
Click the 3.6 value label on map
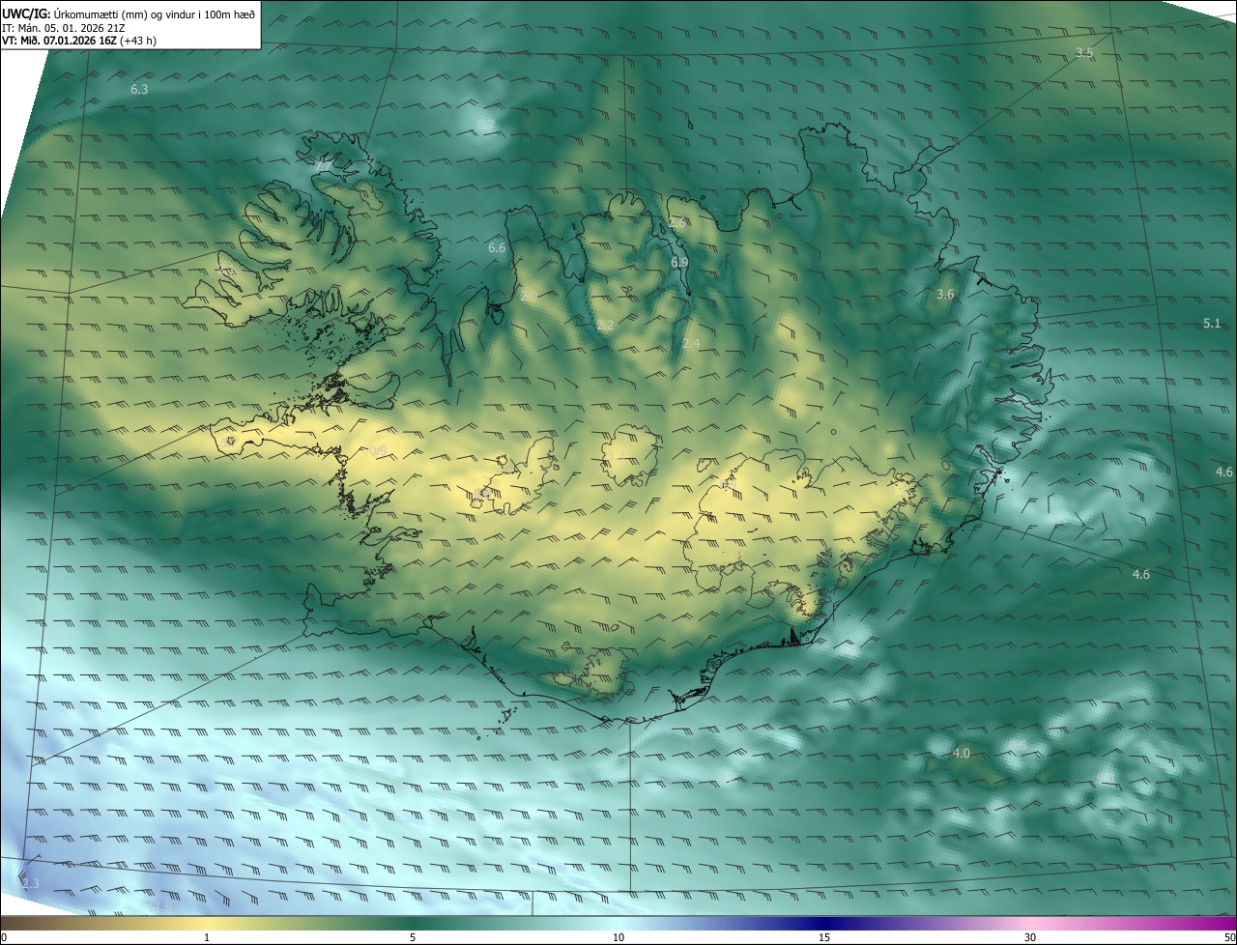(x=946, y=294)
